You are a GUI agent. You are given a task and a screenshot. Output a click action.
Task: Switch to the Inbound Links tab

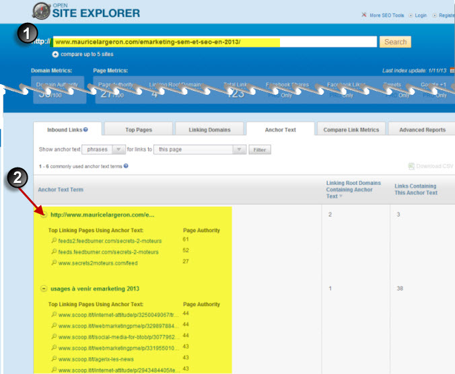pos(67,128)
